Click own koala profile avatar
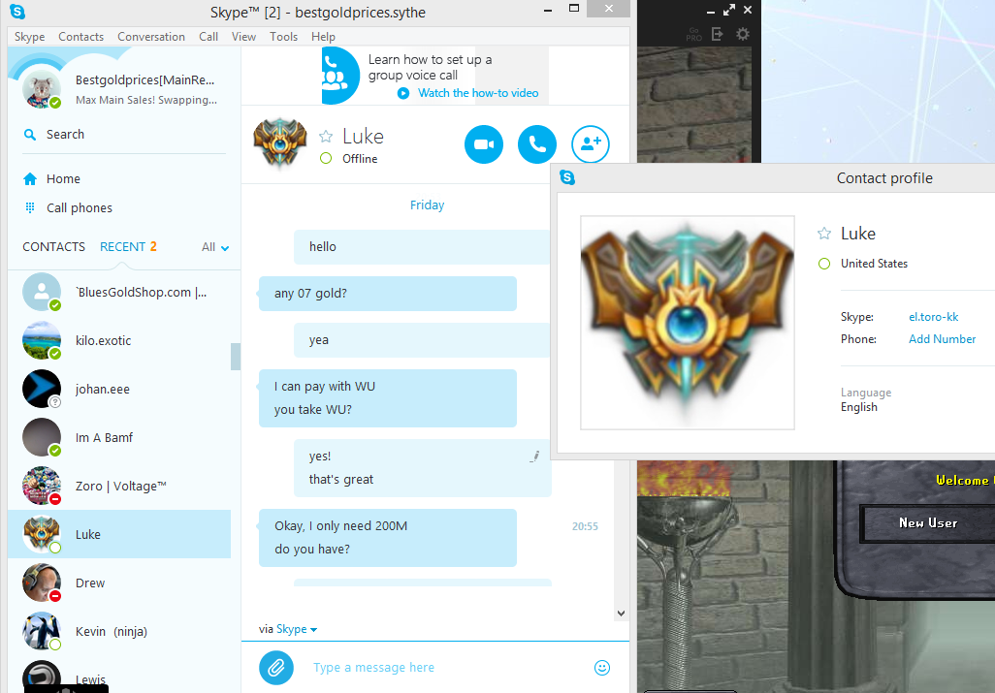995x693 pixels. point(42,88)
